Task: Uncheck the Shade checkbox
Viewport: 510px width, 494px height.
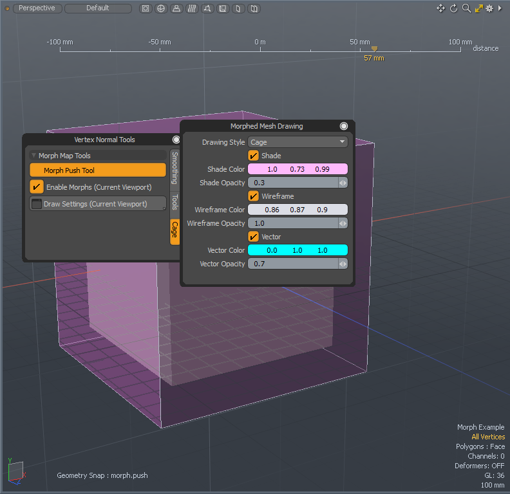Action: [254, 156]
